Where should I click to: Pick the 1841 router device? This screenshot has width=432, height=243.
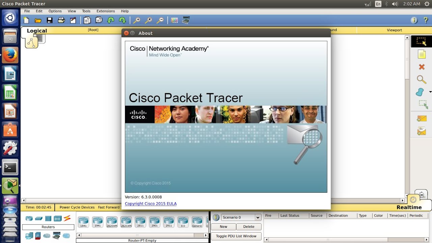(83, 222)
